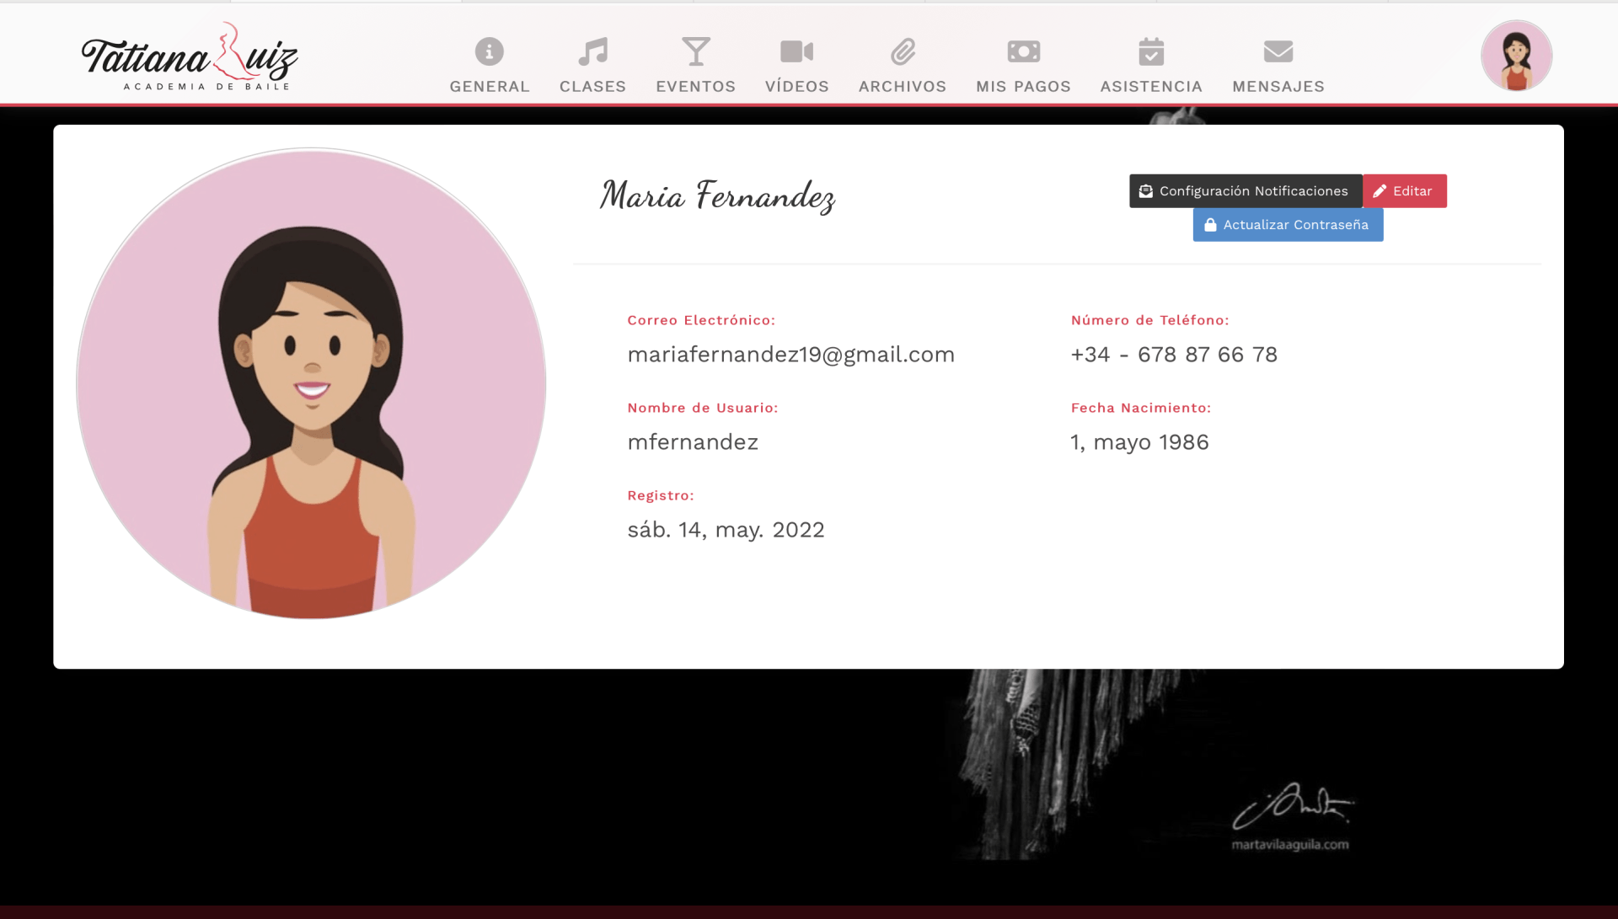
Task: Select the Asistencia calendar check icon
Action: (x=1150, y=51)
